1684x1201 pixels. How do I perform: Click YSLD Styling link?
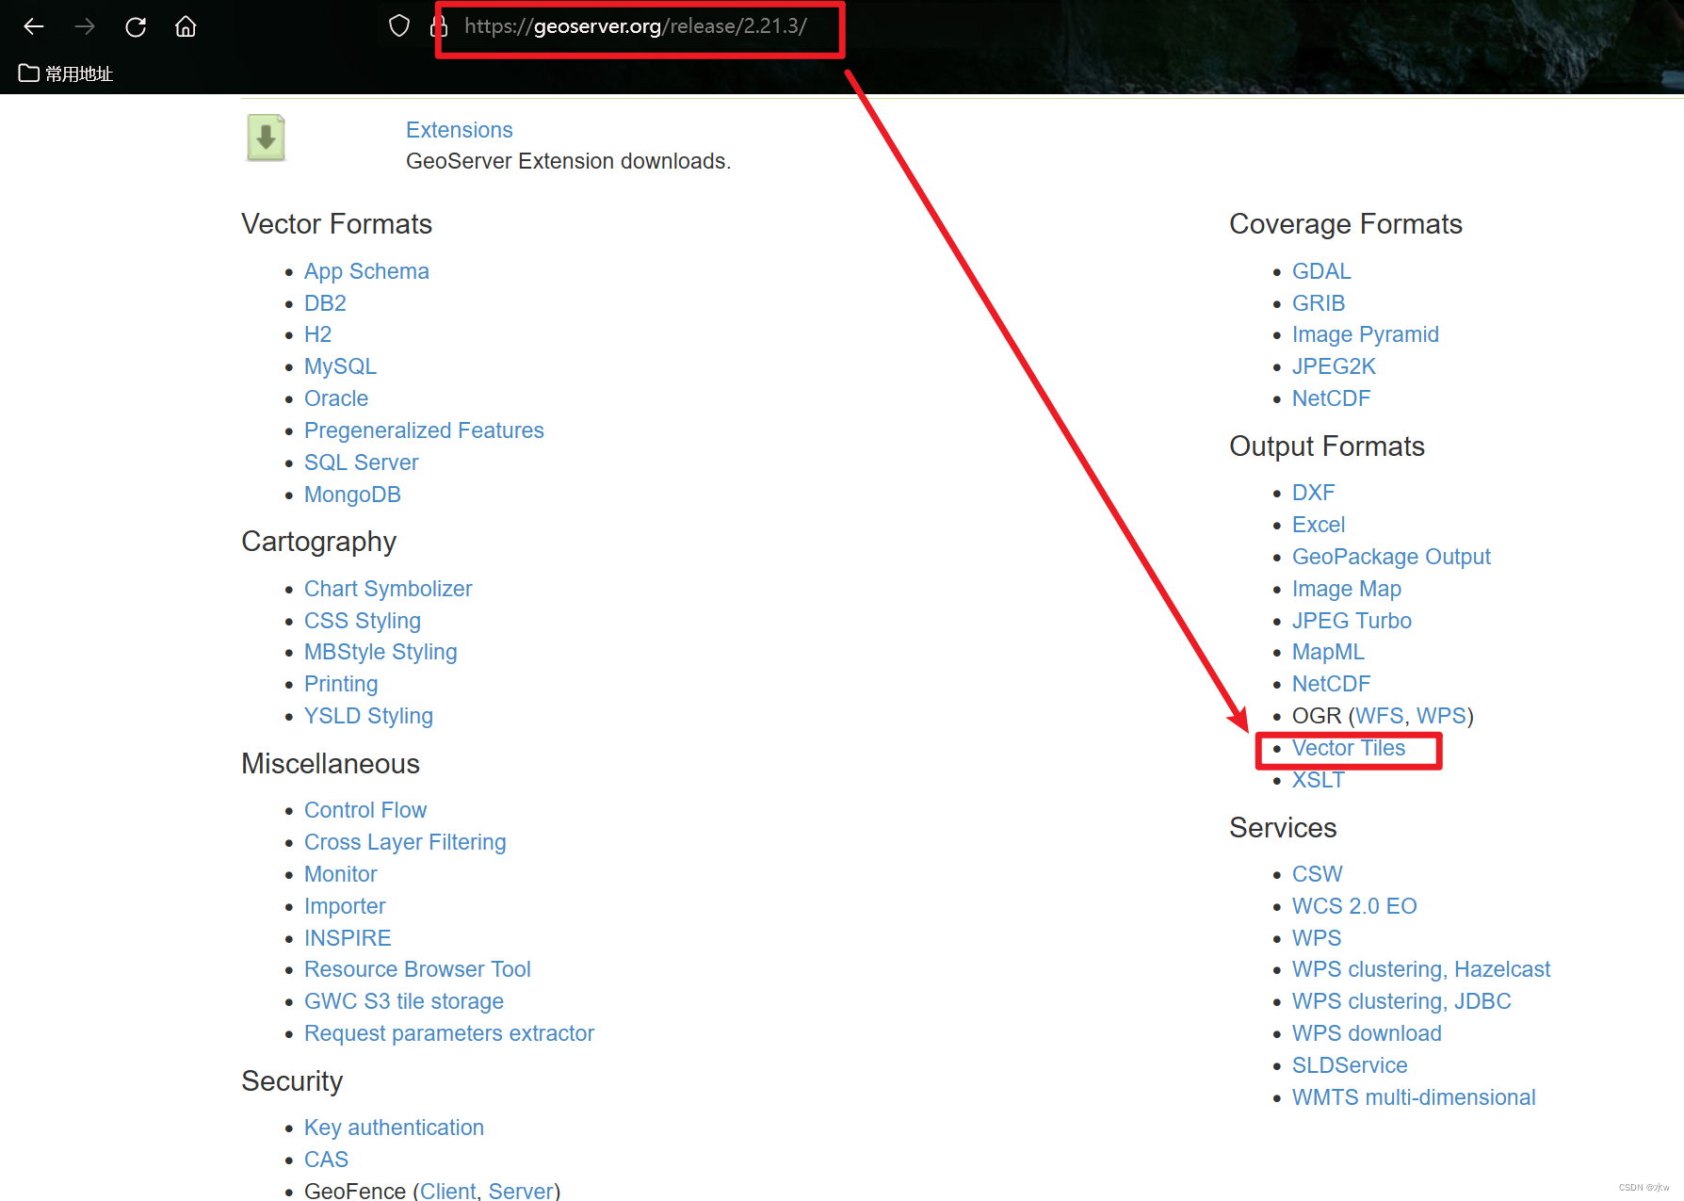coord(368,716)
